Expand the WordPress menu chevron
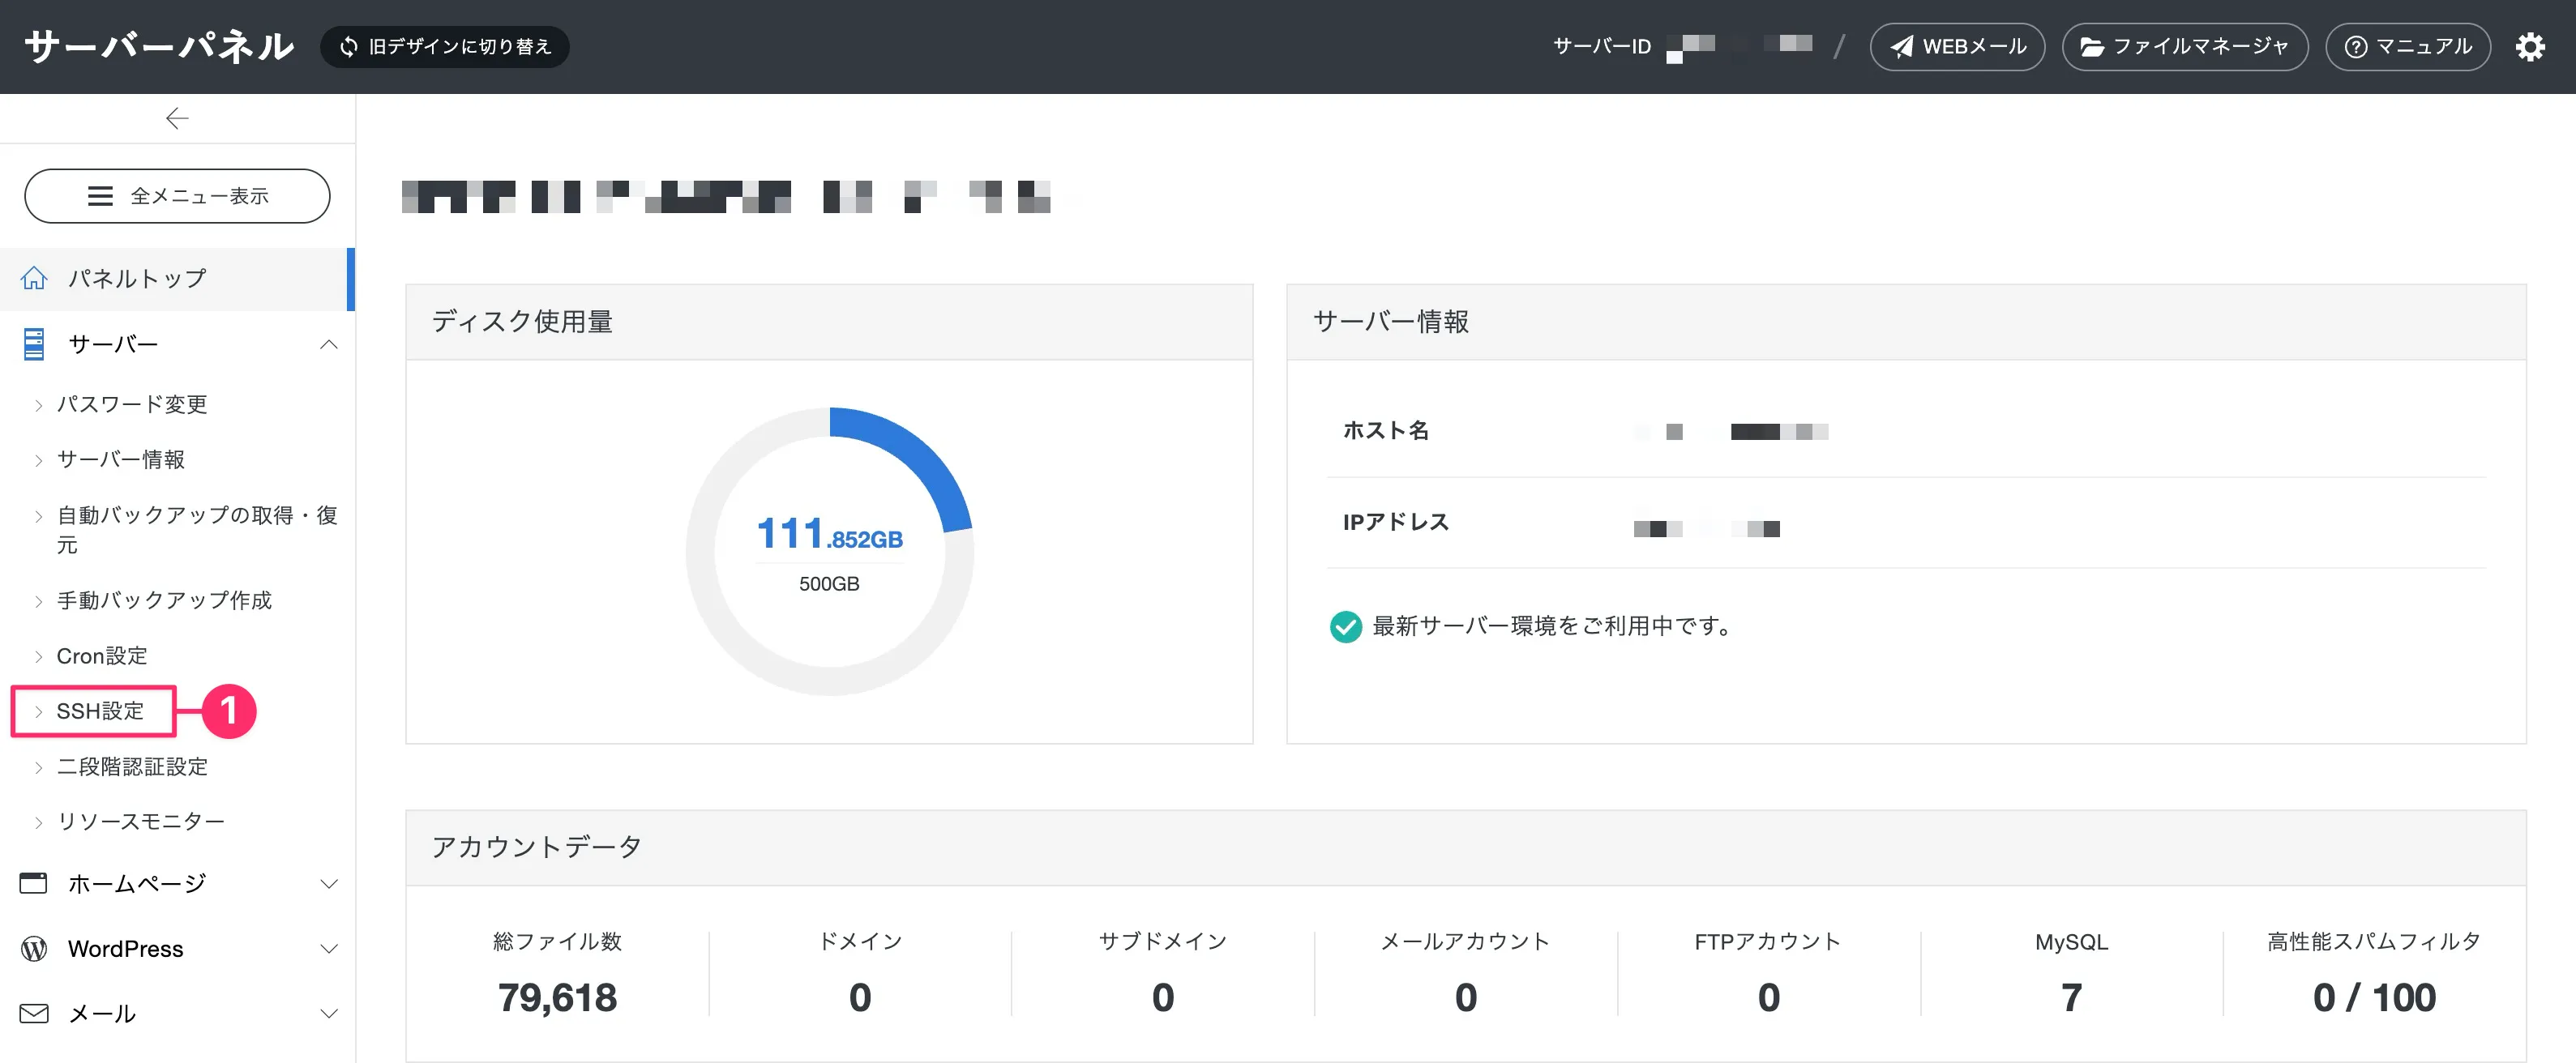 pyautogui.click(x=329, y=949)
